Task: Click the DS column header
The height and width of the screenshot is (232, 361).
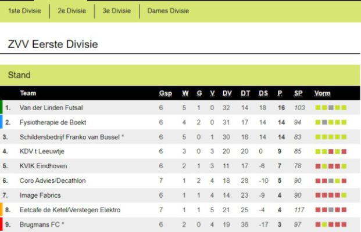Action: (263, 93)
